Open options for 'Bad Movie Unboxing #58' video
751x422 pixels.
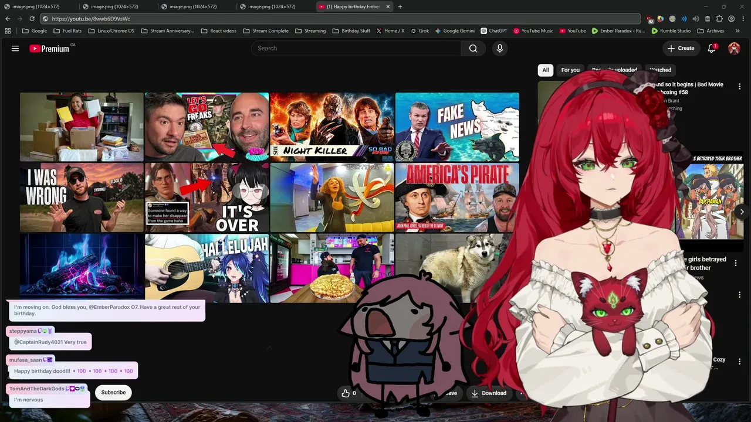(739, 87)
